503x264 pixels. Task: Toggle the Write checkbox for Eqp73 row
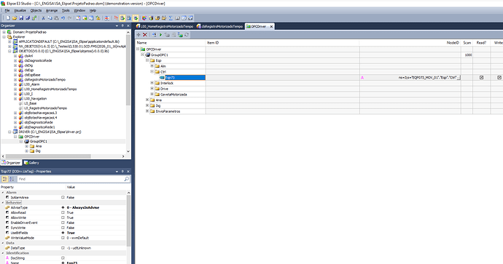coord(499,77)
